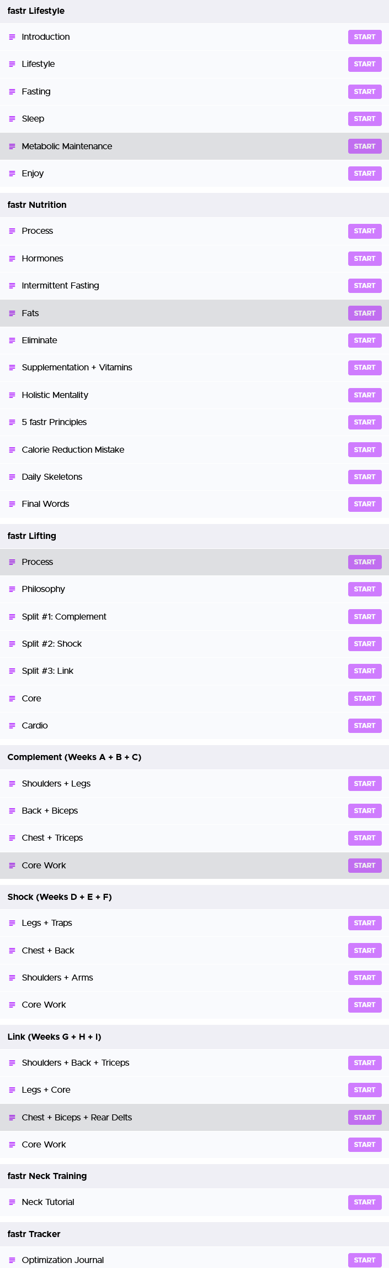Start the Metabolic Maintenance lesson

[x=365, y=146]
